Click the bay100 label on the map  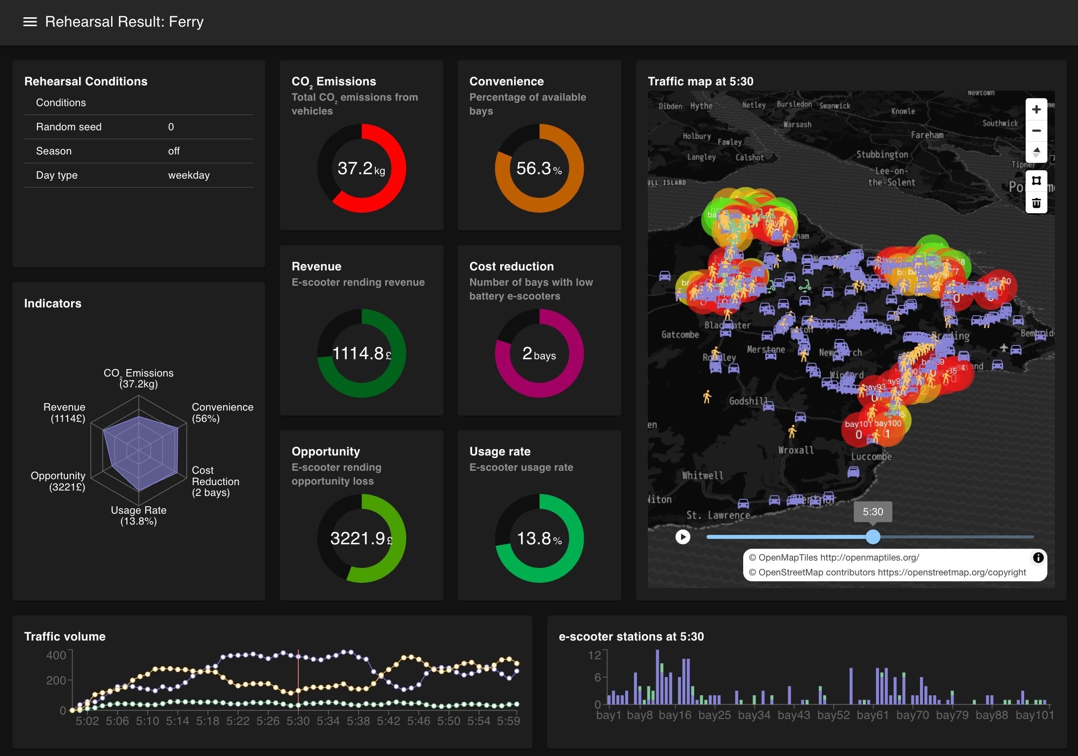click(888, 423)
